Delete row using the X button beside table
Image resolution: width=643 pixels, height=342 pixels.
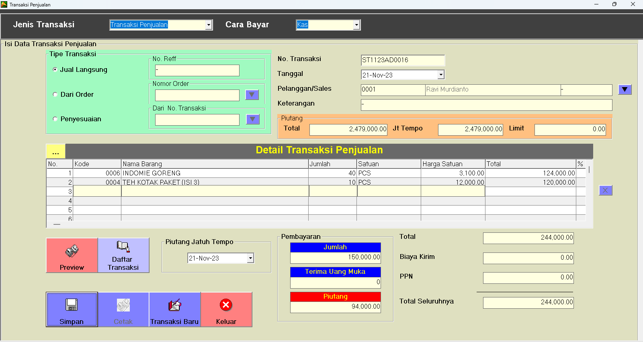(x=605, y=190)
